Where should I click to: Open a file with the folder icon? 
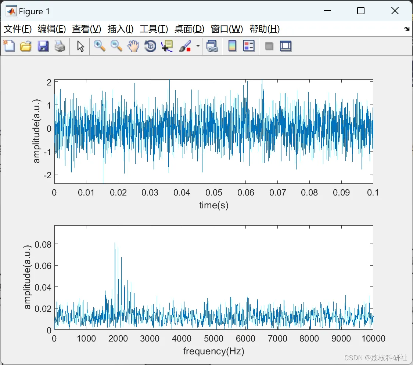pos(26,46)
